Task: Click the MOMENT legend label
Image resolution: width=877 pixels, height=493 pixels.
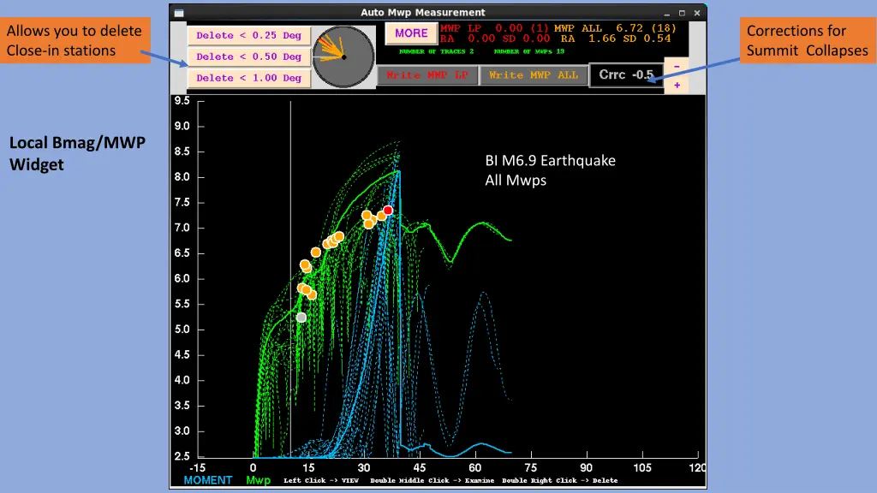Action: (207, 480)
